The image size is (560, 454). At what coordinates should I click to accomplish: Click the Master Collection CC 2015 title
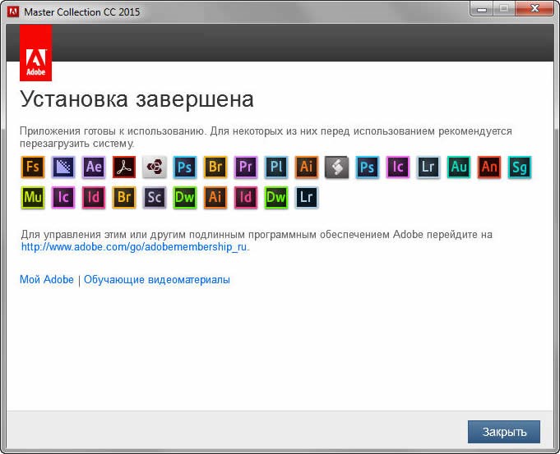click(x=82, y=11)
